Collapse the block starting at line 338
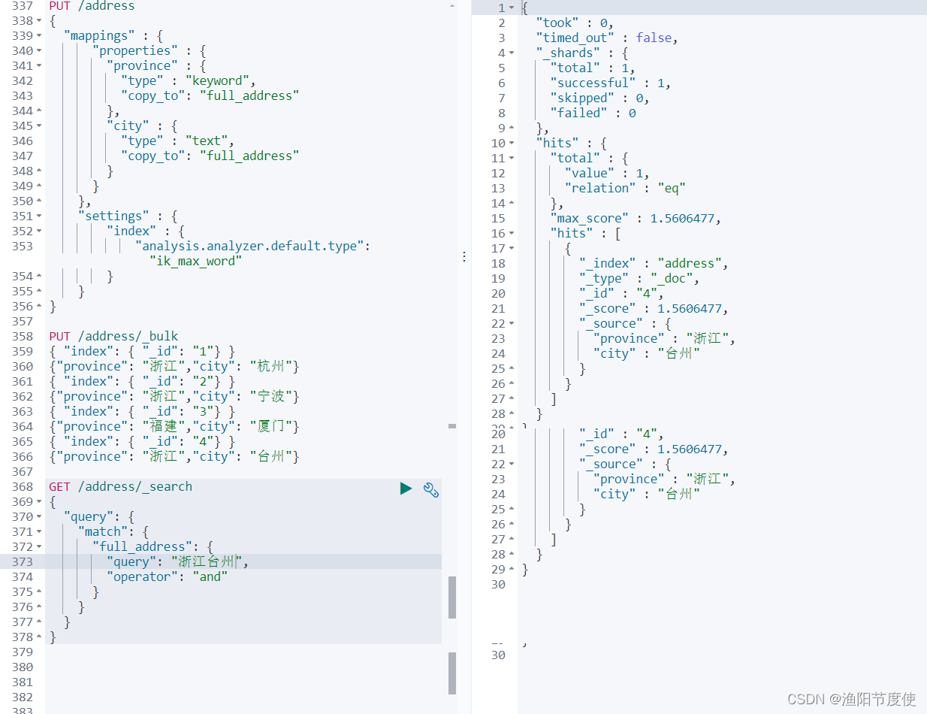The height and width of the screenshot is (714, 927). click(x=38, y=21)
